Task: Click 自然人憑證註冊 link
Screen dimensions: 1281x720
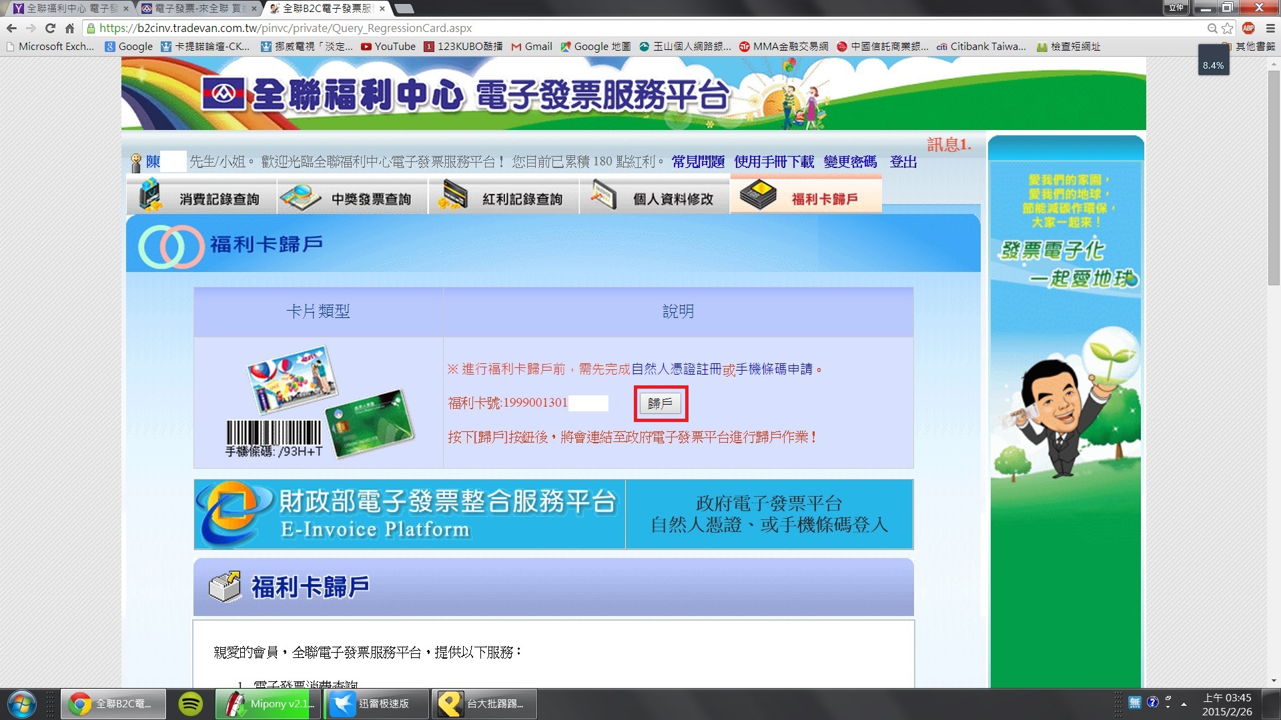Action: pos(677,369)
